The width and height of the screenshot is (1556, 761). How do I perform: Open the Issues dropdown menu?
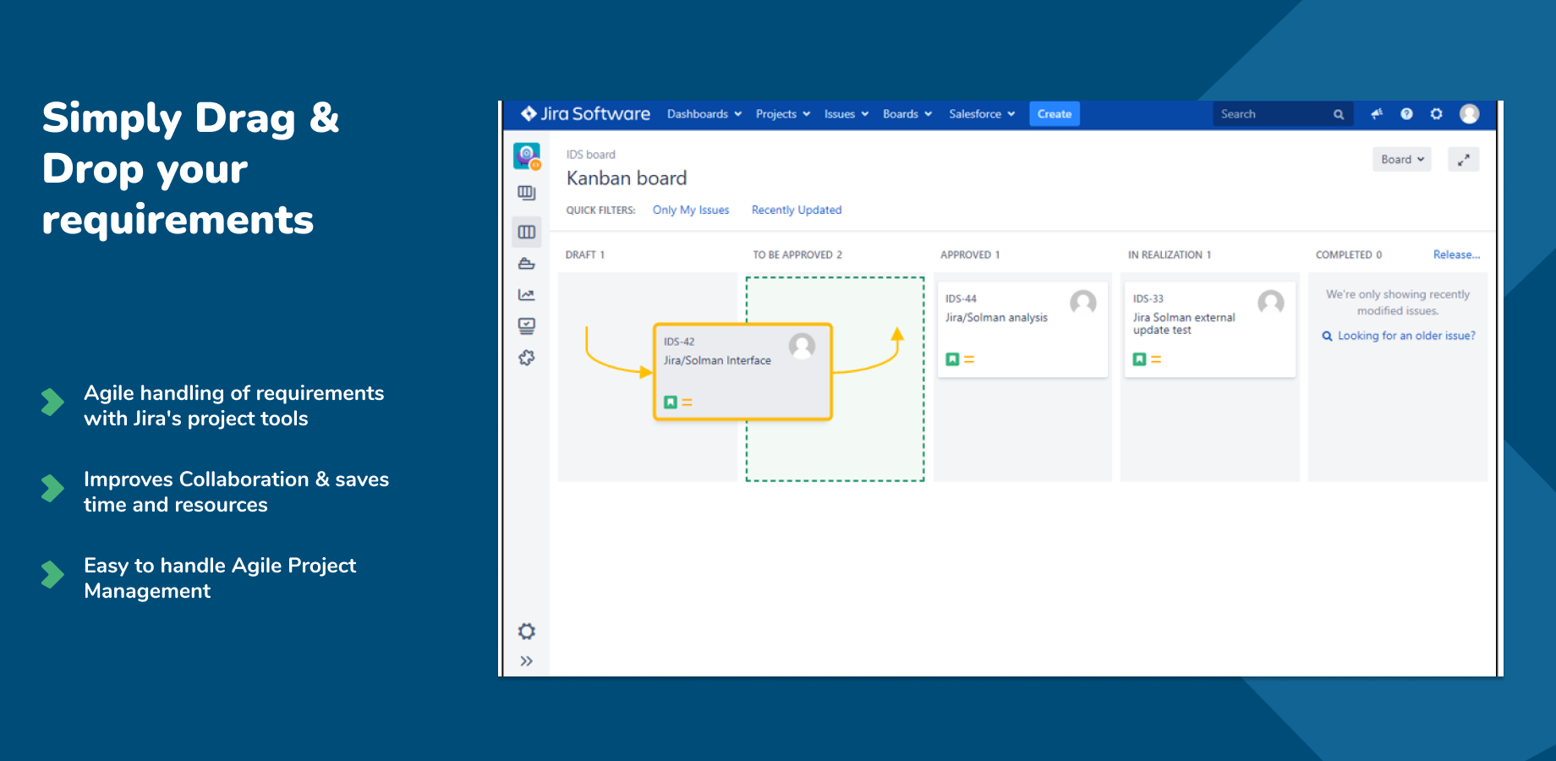(x=846, y=114)
